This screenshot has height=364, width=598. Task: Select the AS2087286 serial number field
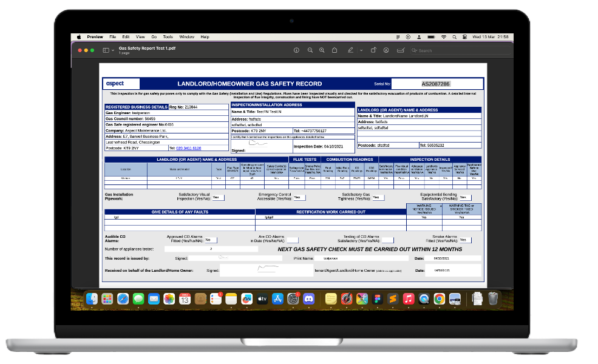437,84
